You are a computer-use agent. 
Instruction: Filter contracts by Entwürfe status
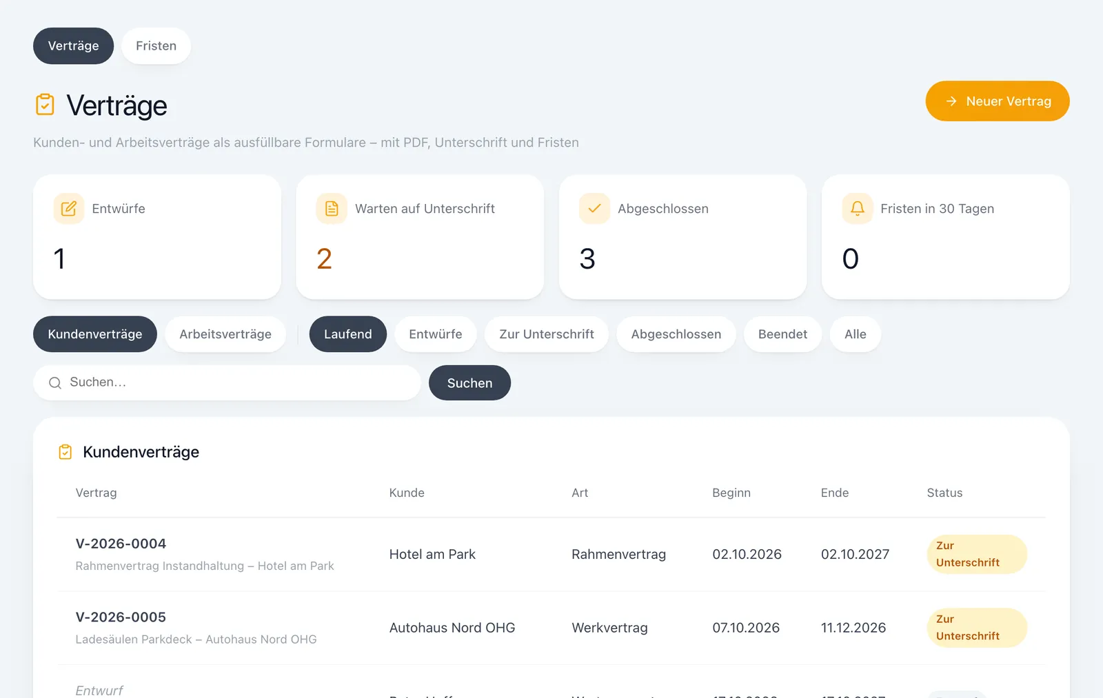click(436, 334)
